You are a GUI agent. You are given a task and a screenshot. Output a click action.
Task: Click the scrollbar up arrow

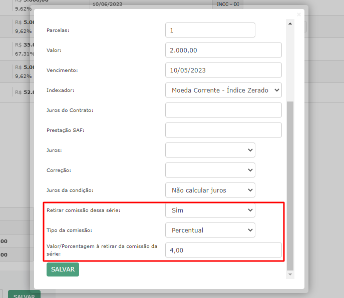tap(290, 23)
